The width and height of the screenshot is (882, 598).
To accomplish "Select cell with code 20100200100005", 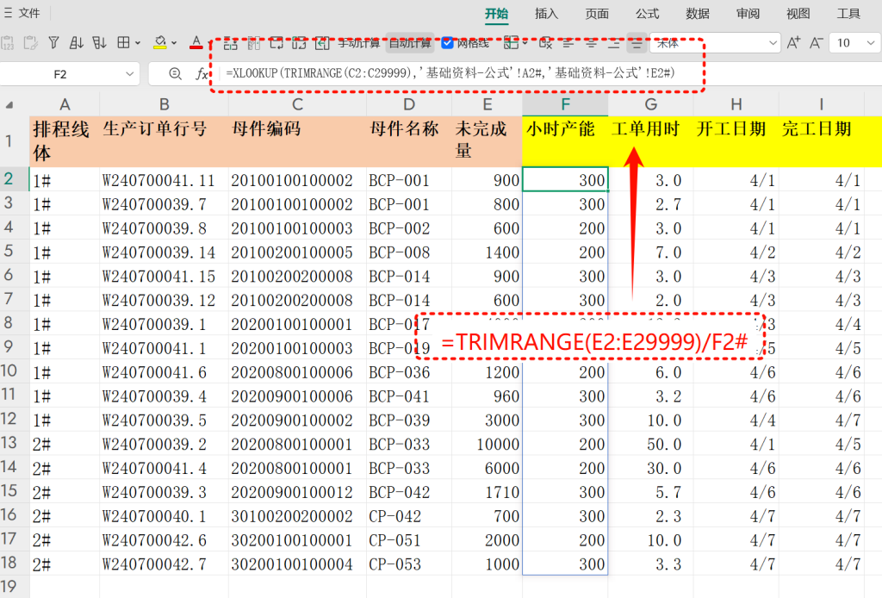I will (297, 252).
